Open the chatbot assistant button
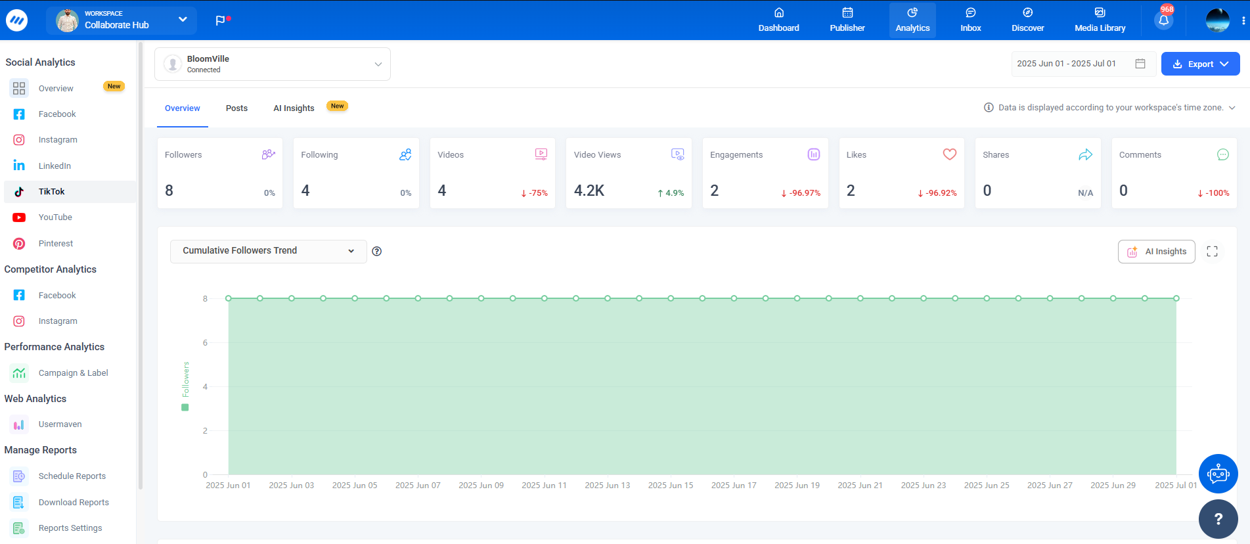1250x544 pixels. [1218, 474]
